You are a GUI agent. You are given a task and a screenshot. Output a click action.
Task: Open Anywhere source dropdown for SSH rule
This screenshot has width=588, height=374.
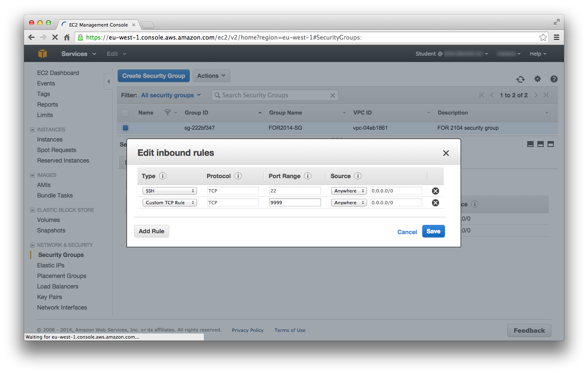click(x=349, y=191)
